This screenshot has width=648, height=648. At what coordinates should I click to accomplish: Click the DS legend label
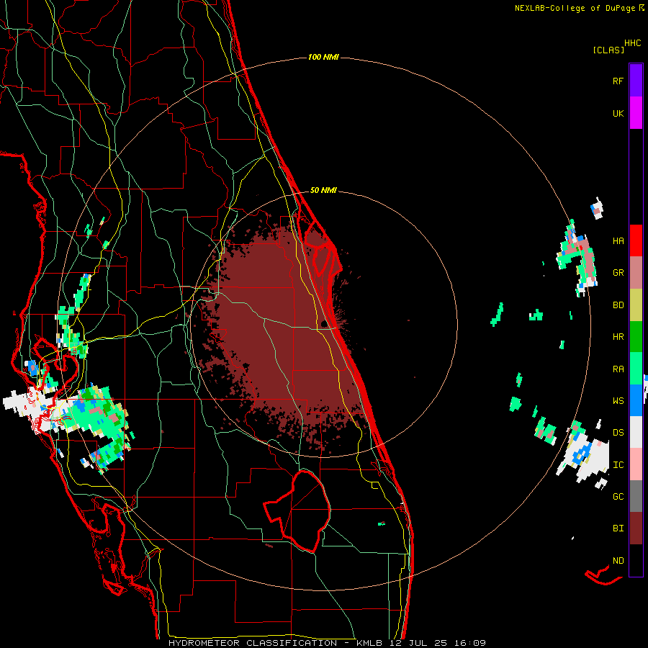click(x=618, y=433)
